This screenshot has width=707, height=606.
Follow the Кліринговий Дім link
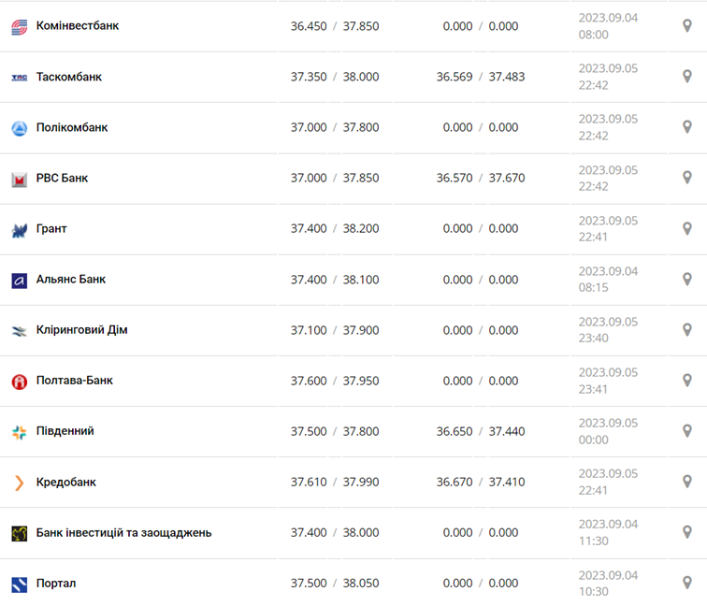pos(82,330)
